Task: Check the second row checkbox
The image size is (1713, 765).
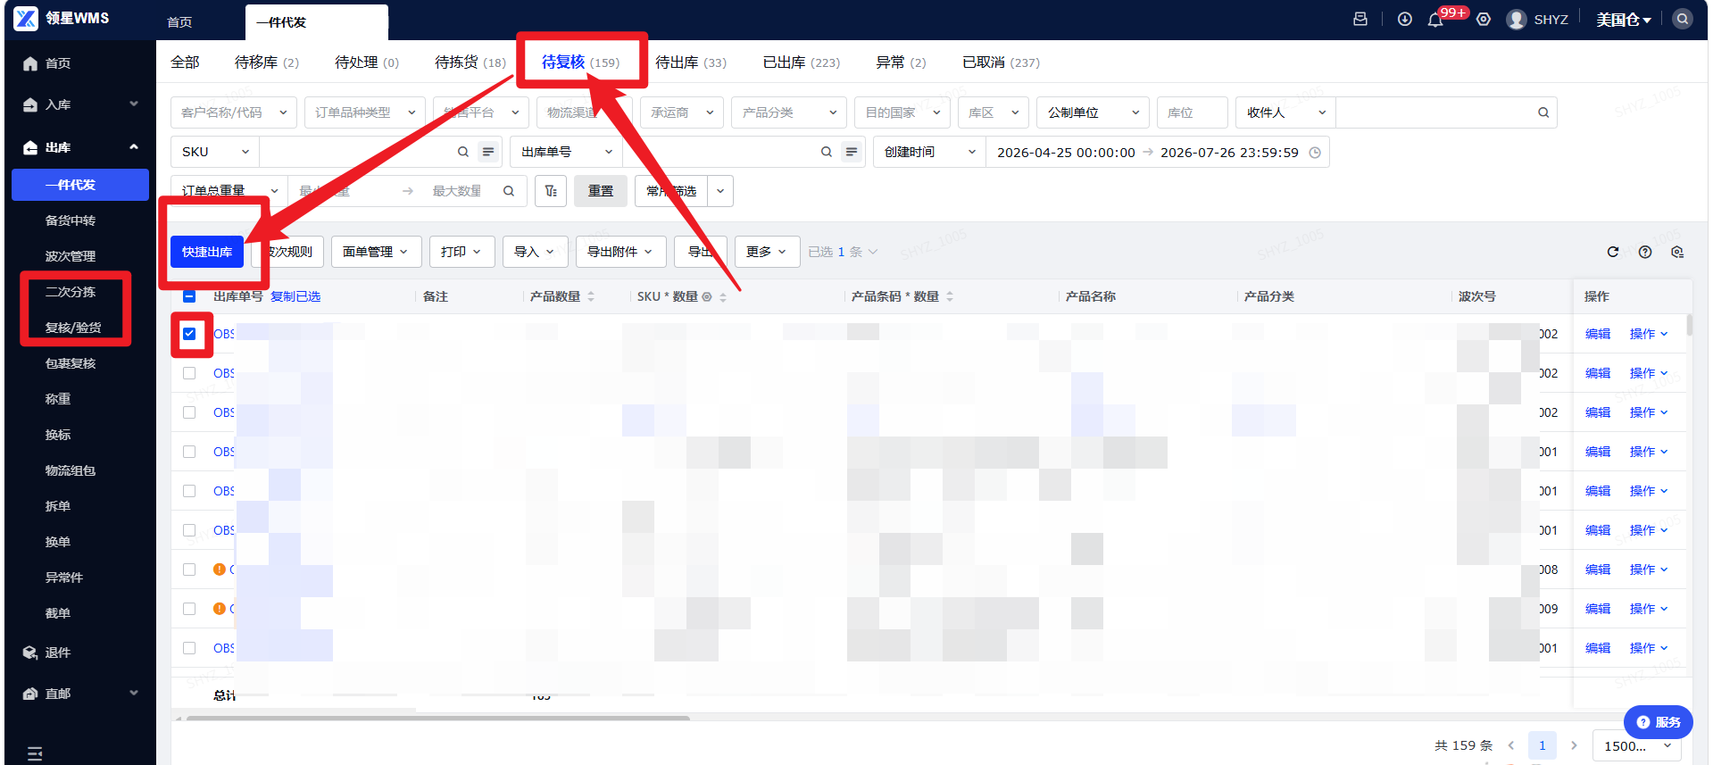Action: click(x=189, y=373)
